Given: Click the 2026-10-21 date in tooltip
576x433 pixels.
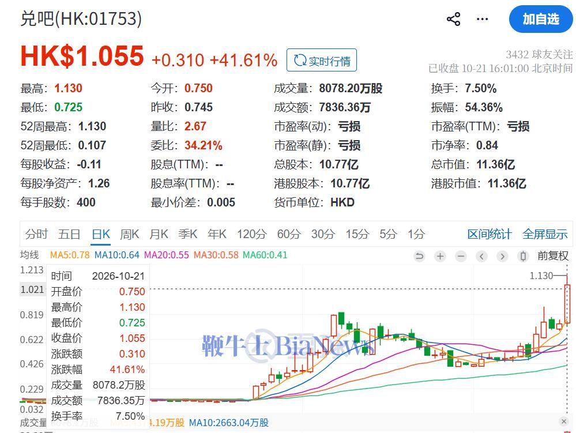Looking at the screenshot, I should 118,276.
